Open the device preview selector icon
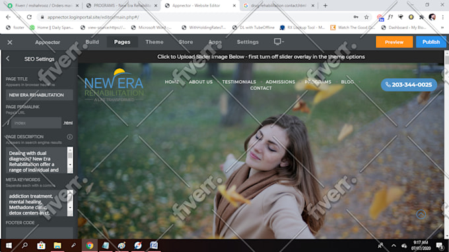The height and width of the screenshot is (252, 449). pos(279,42)
